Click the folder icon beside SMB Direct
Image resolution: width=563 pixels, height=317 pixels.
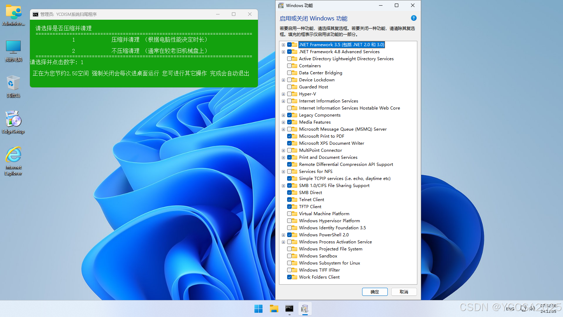(295, 193)
